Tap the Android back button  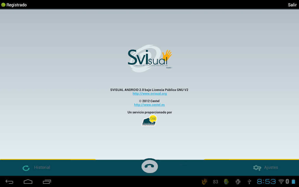tap(9, 182)
